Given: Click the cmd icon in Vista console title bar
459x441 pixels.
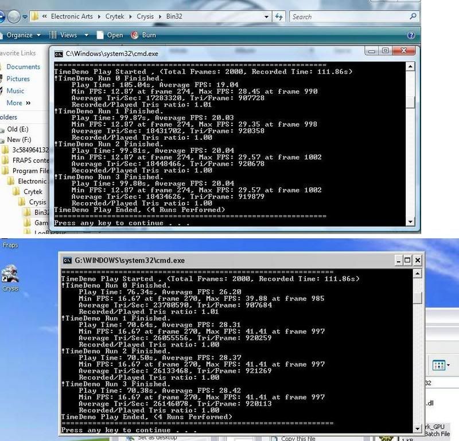Looking at the screenshot, I should coord(59,54).
